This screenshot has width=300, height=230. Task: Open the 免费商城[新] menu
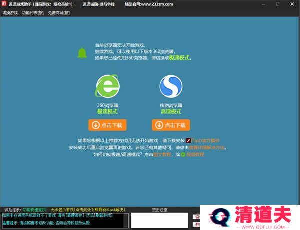59,13
